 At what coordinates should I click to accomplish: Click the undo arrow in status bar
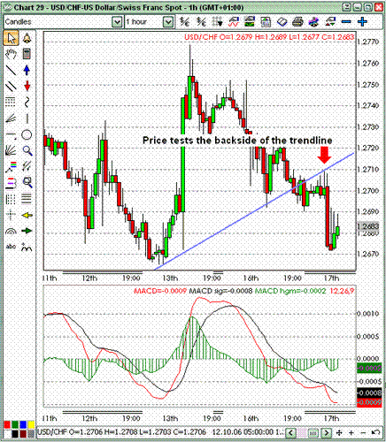(x=375, y=432)
